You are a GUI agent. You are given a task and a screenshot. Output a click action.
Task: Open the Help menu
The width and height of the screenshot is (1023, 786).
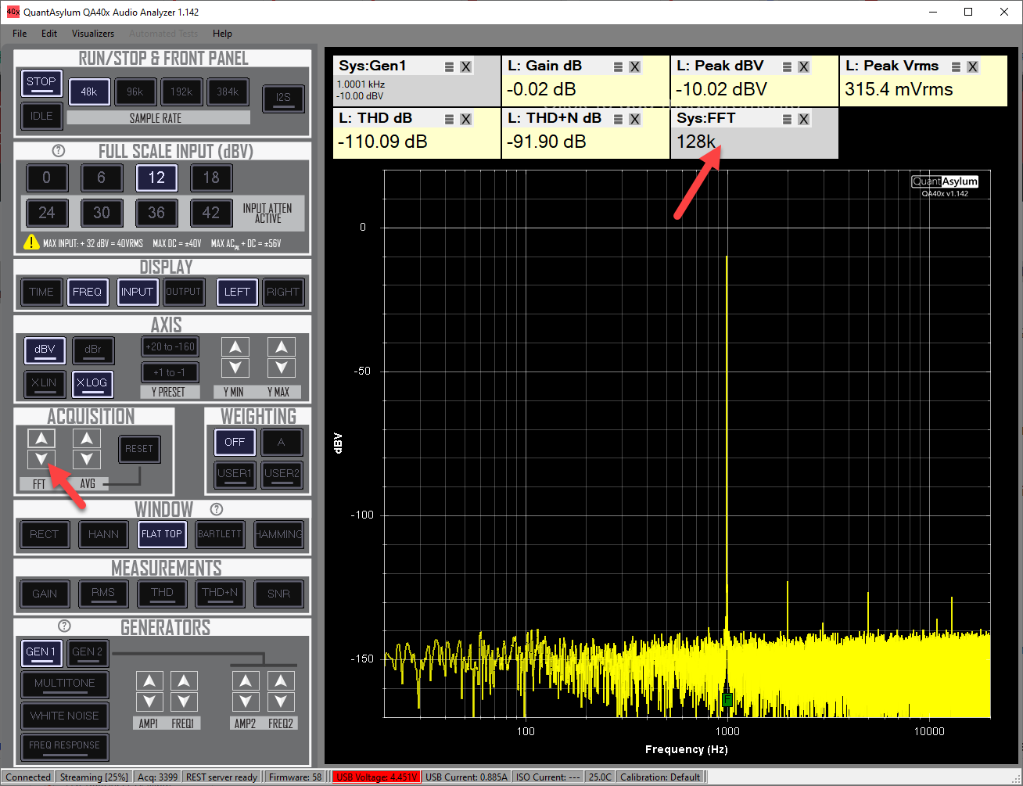tap(222, 34)
